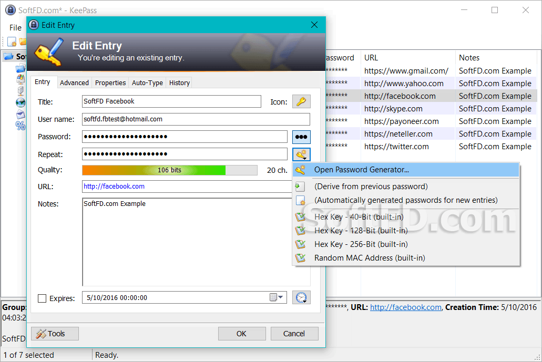Click the URL field containing http://facebook.com
Viewport: 542px width, 362px height.
187,187
